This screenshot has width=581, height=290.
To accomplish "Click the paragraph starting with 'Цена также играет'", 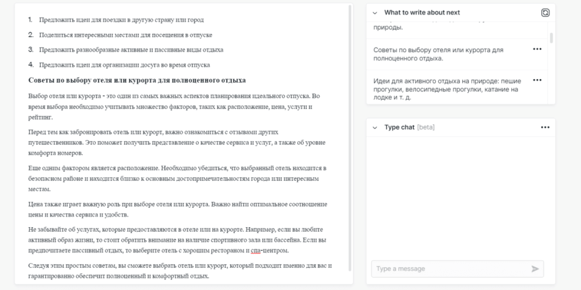I will 177,209.
